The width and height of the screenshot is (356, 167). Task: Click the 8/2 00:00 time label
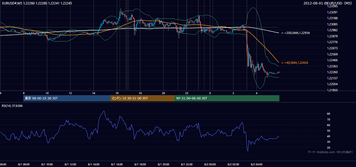[x=210, y=164]
